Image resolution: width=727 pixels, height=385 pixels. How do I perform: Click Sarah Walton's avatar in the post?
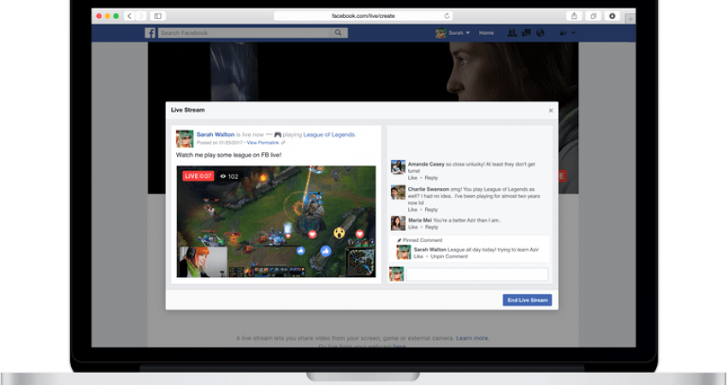pyautogui.click(x=185, y=139)
